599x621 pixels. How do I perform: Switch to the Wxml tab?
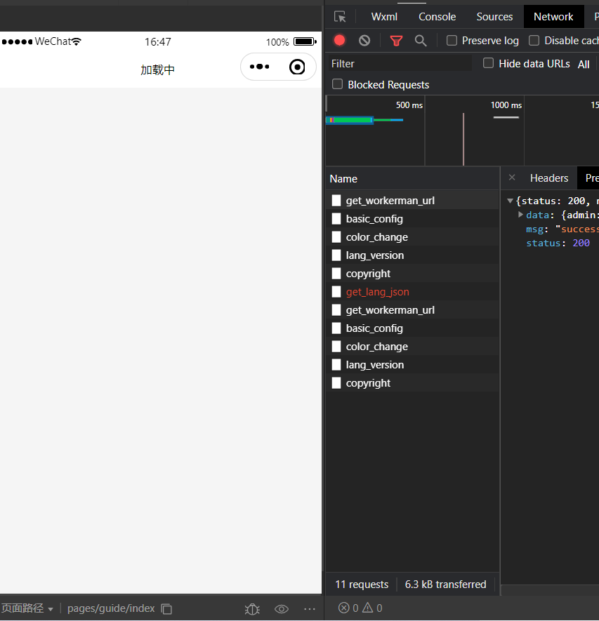[384, 17]
